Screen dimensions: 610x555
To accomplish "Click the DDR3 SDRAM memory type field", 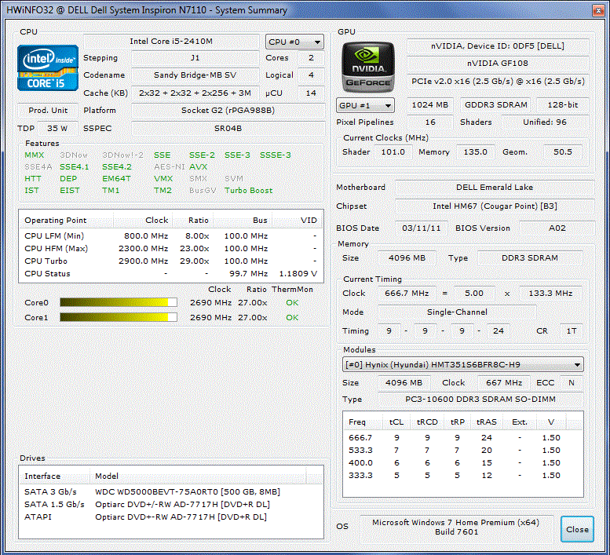I will tap(530, 257).
